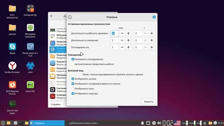This screenshot has height=126, width=224.
Task: Select Словарь item in background list
Action: (x=58, y=96)
